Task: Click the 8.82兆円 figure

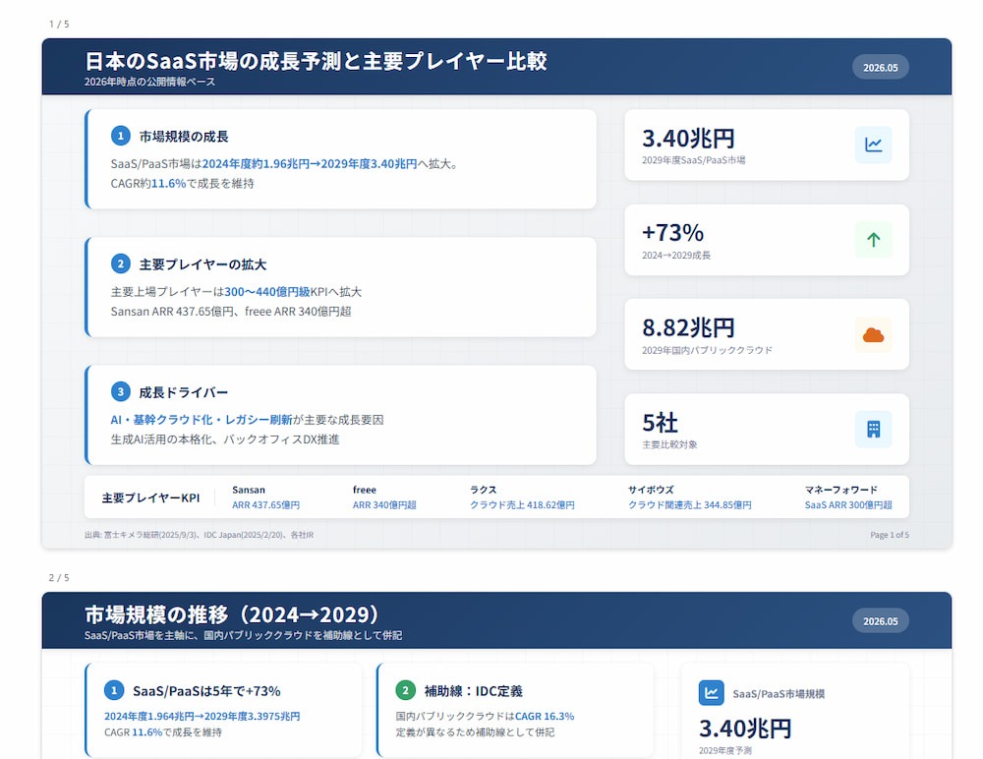Action: [688, 327]
